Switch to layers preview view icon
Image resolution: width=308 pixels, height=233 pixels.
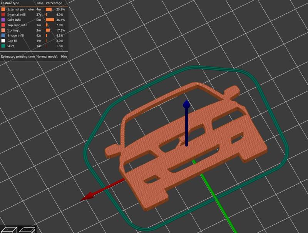coord(27,230)
